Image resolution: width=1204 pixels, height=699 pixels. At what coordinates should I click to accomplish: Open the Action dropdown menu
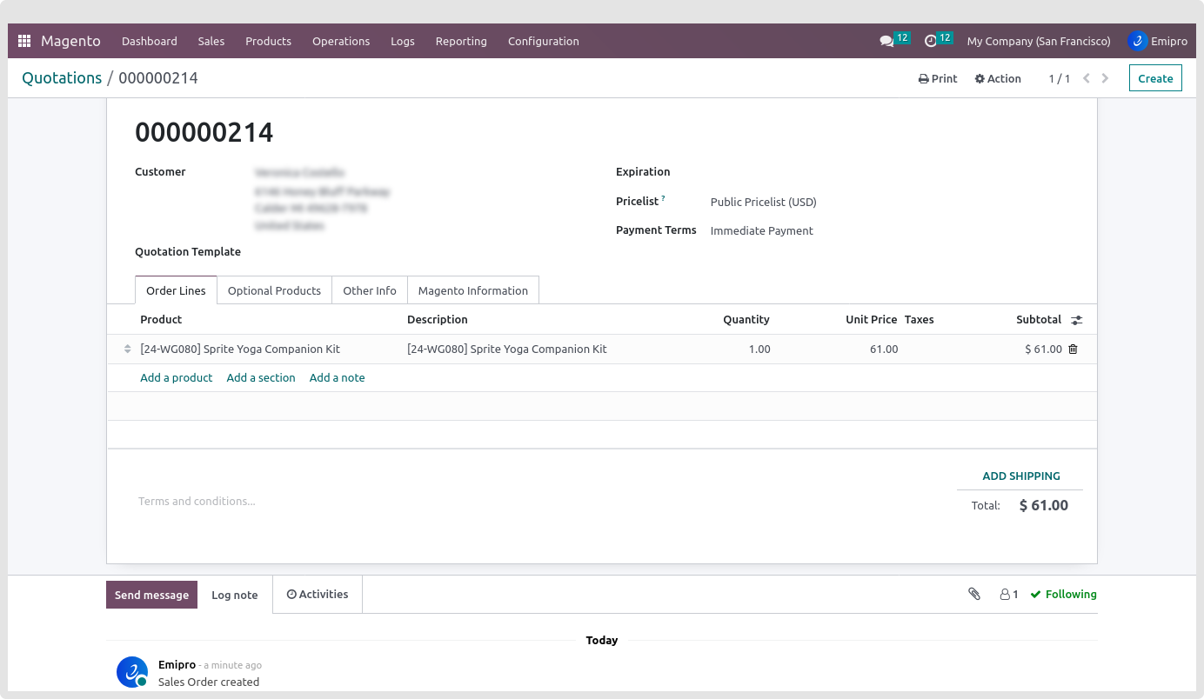click(x=998, y=78)
